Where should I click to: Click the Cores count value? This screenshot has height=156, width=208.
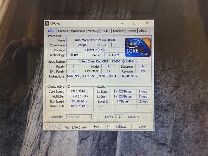120,117
